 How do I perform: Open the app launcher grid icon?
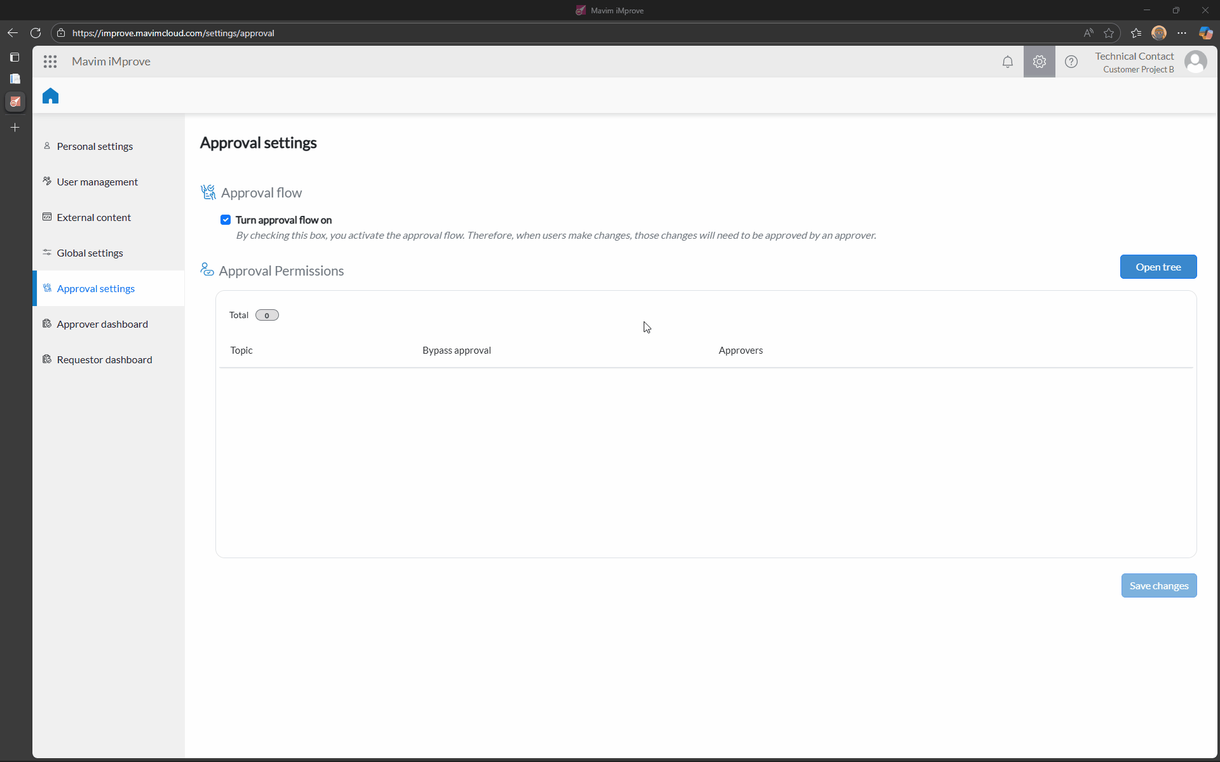coord(50,62)
